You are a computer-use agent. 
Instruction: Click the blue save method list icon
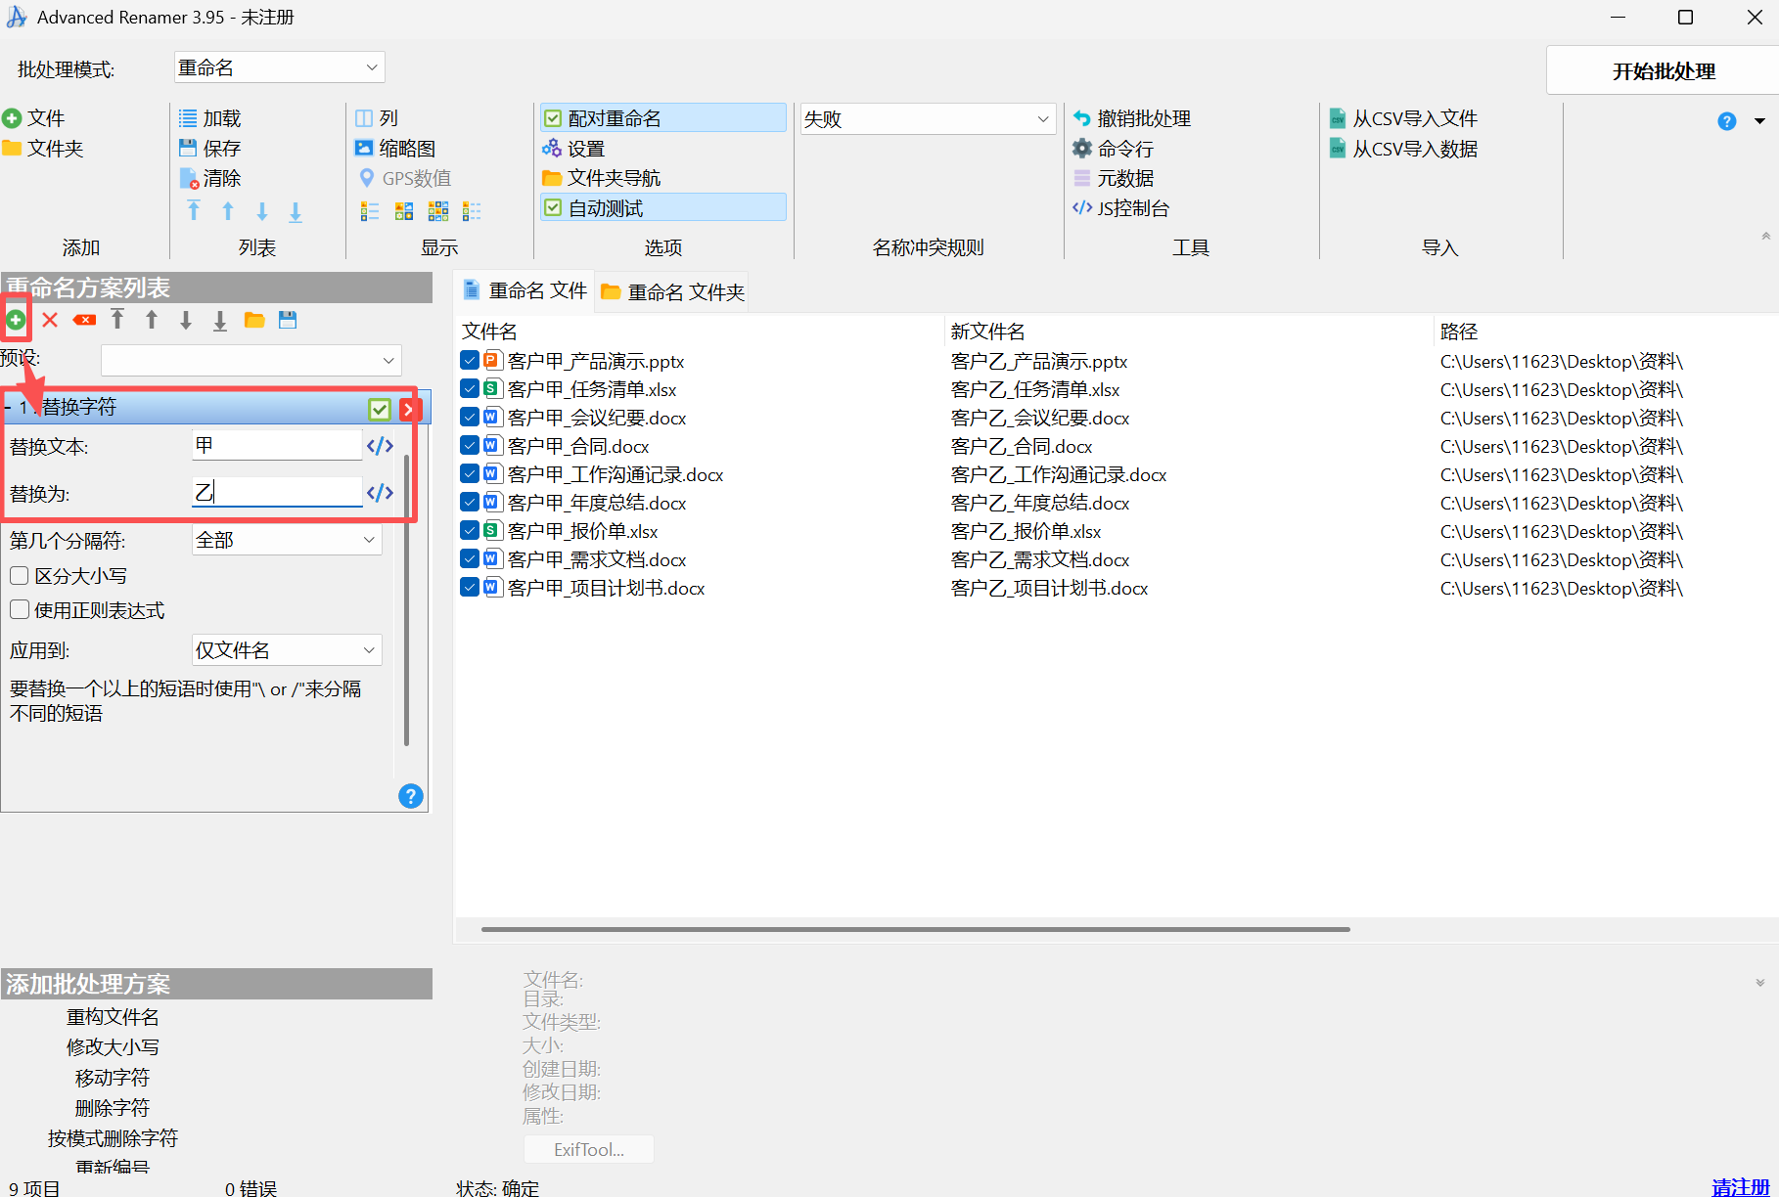288,320
